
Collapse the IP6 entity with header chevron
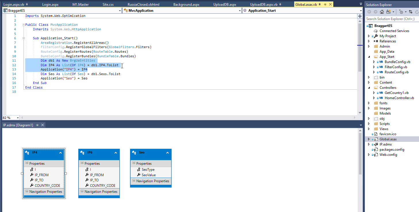(116, 153)
